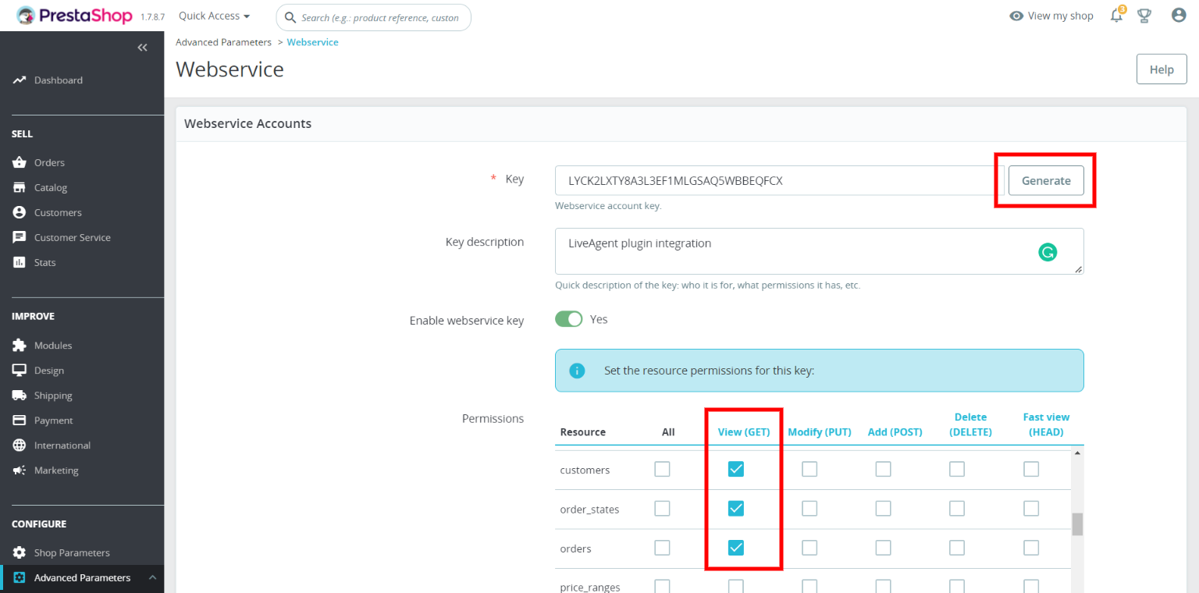The height and width of the screenshot is (593, 1199).
Task: Collapse the Advanced Parameters menu chevron
Action: coord(152,577)
